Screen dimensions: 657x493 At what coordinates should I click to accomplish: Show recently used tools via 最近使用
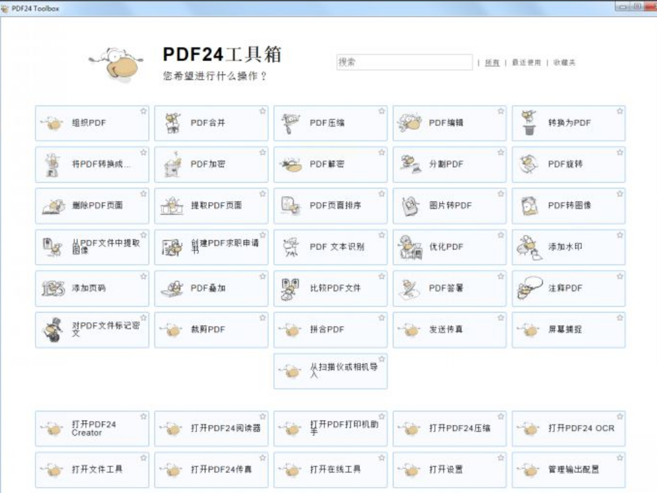[x=527, y=63]
